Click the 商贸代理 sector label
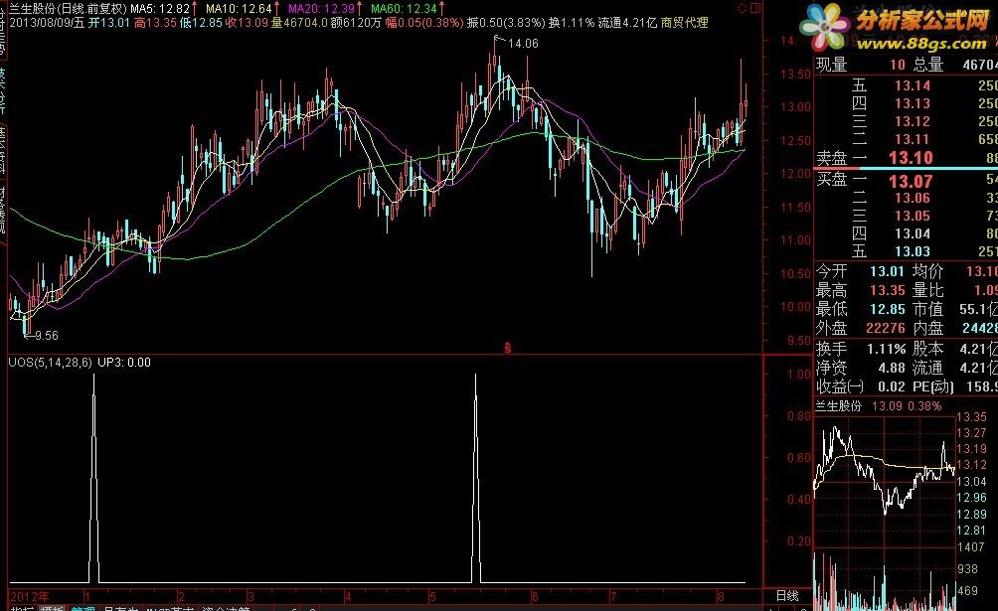This screenshot has height=611, width=998. pyautogui.click(x=684, y=23)
